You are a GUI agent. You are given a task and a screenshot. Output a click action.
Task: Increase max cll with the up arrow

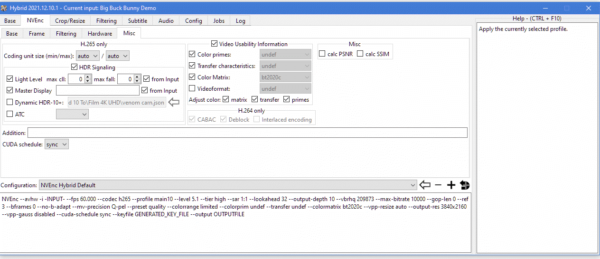[x=88, y=77]
